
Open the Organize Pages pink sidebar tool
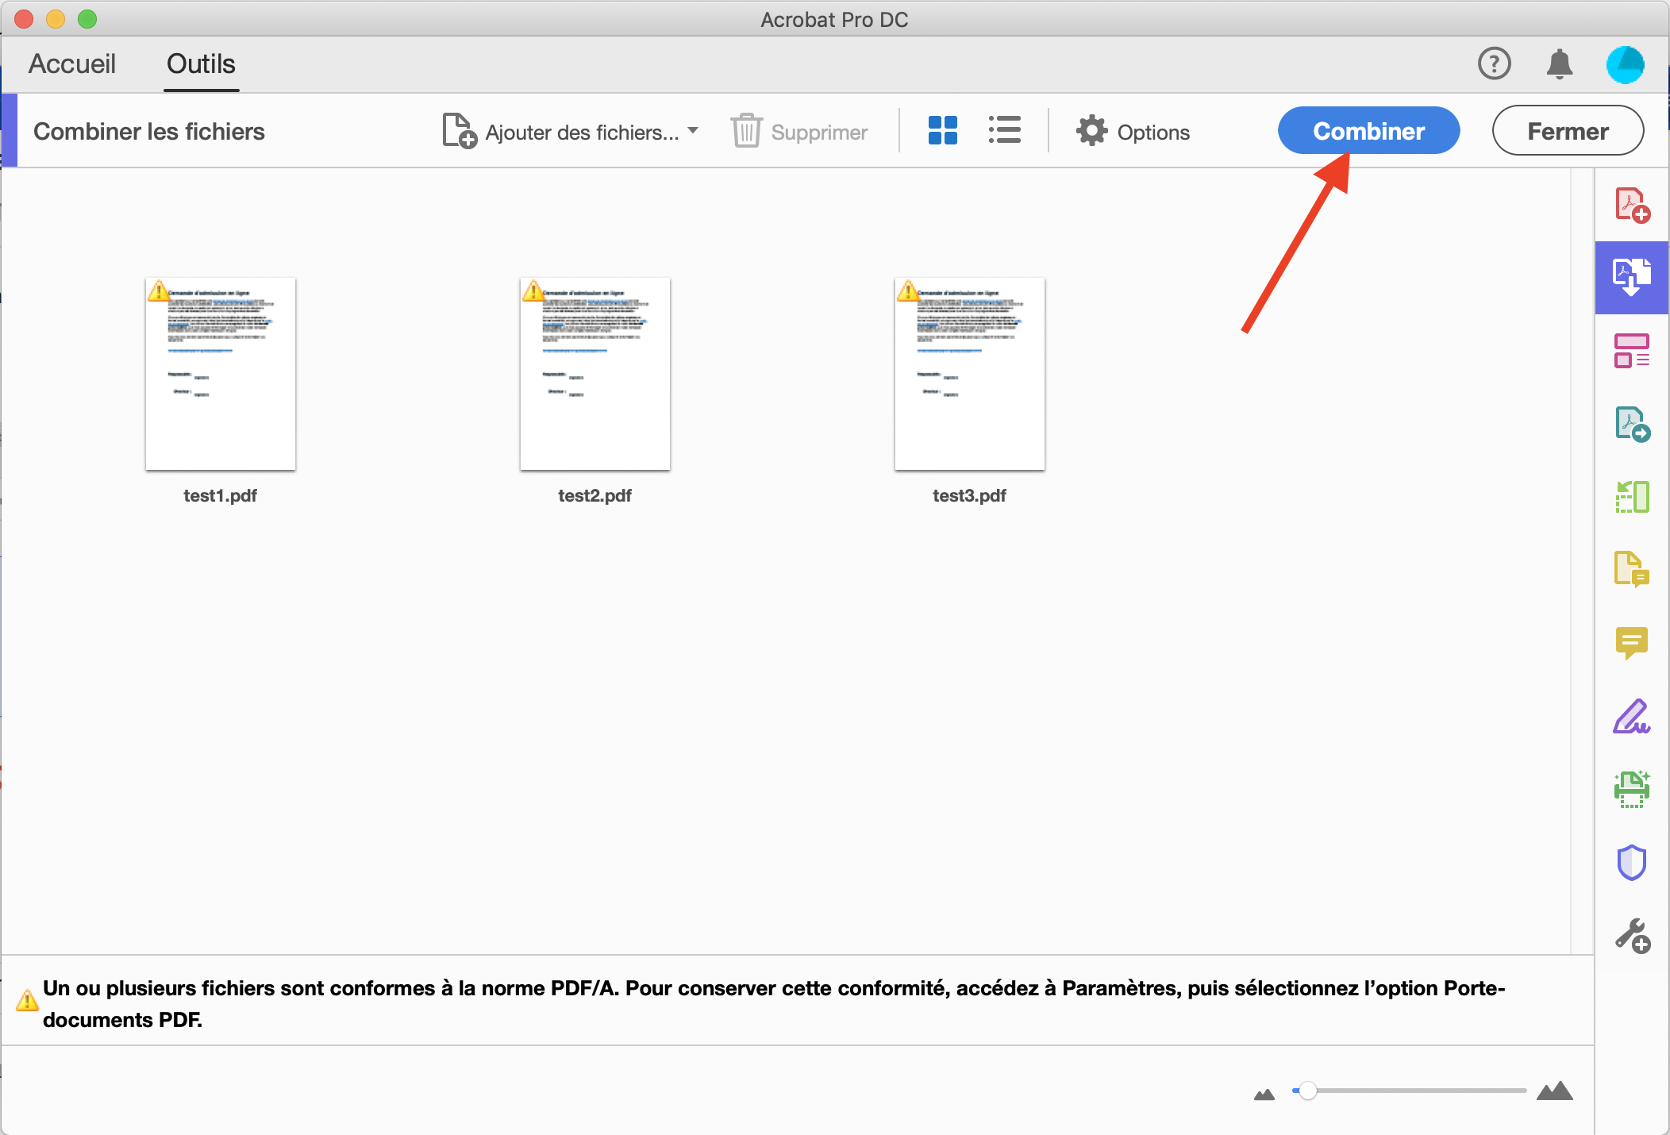tap(1632, 351)
